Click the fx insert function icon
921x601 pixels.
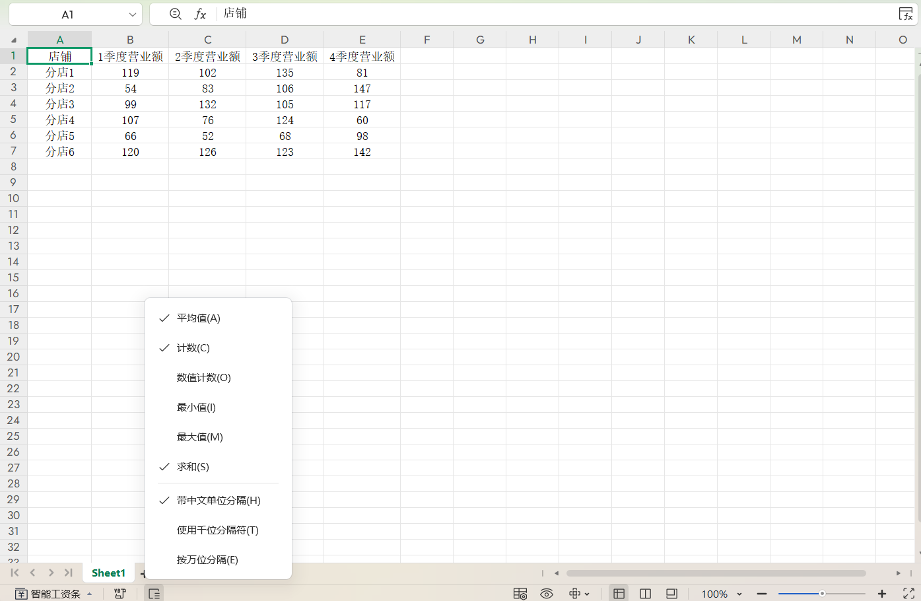(200, 14)
